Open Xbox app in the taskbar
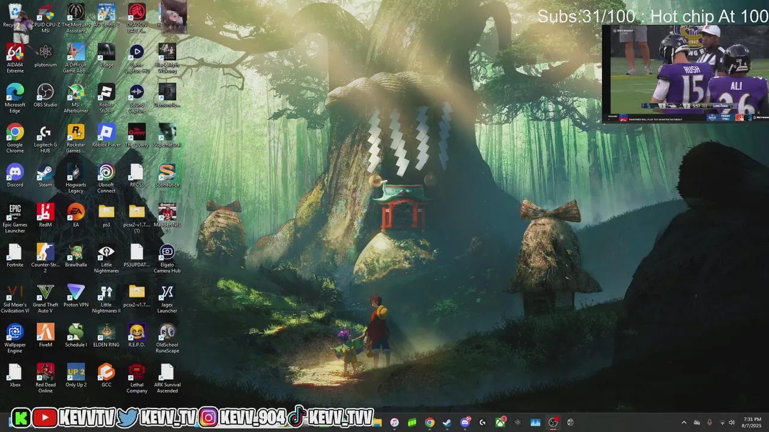This screenshot has width=769, height=432. click(500, 422)
